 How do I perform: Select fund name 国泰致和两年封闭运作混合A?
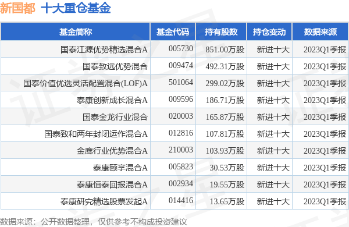pos(96,134)
